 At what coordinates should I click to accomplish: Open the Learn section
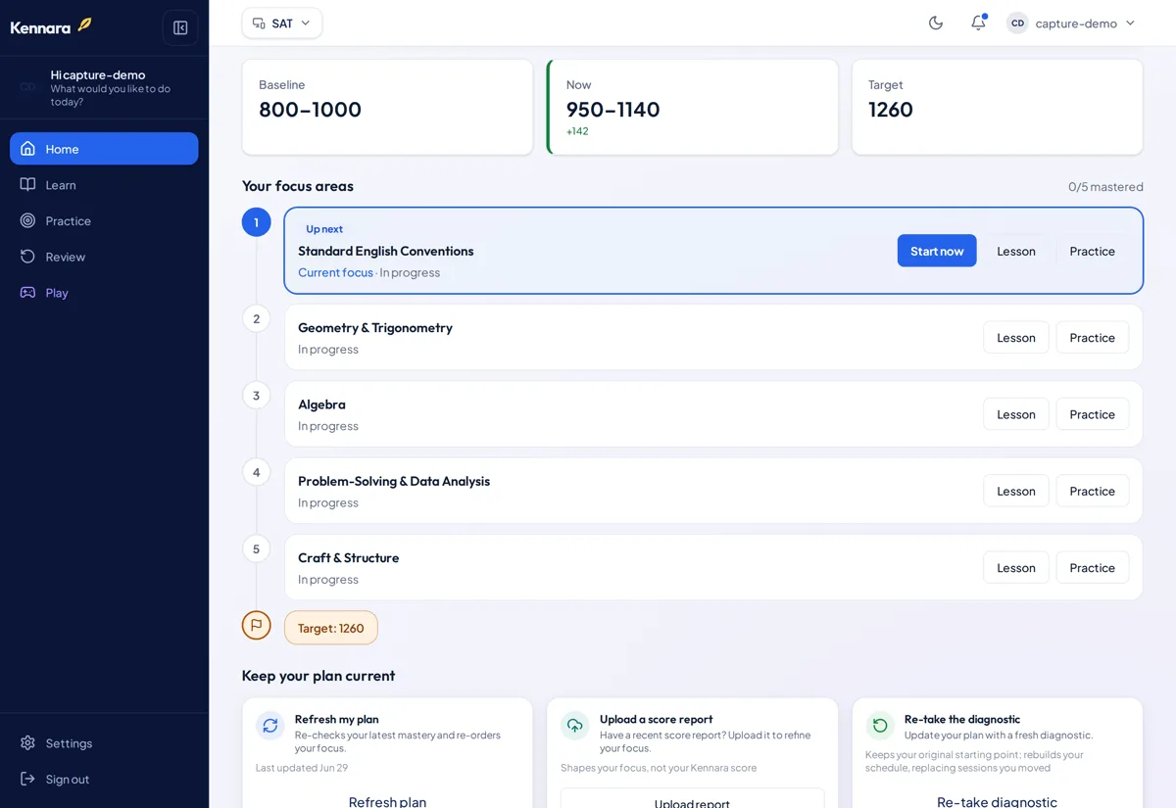104,185
